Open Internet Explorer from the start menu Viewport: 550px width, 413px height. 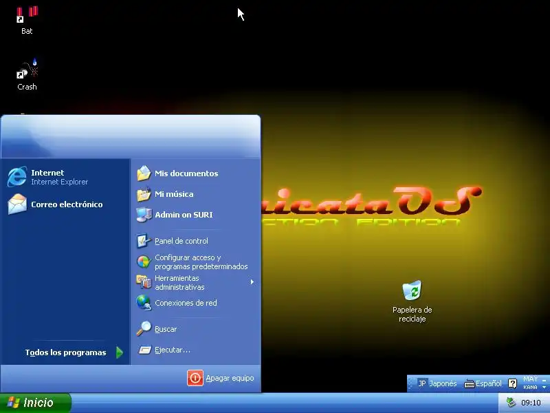[65, 177]
